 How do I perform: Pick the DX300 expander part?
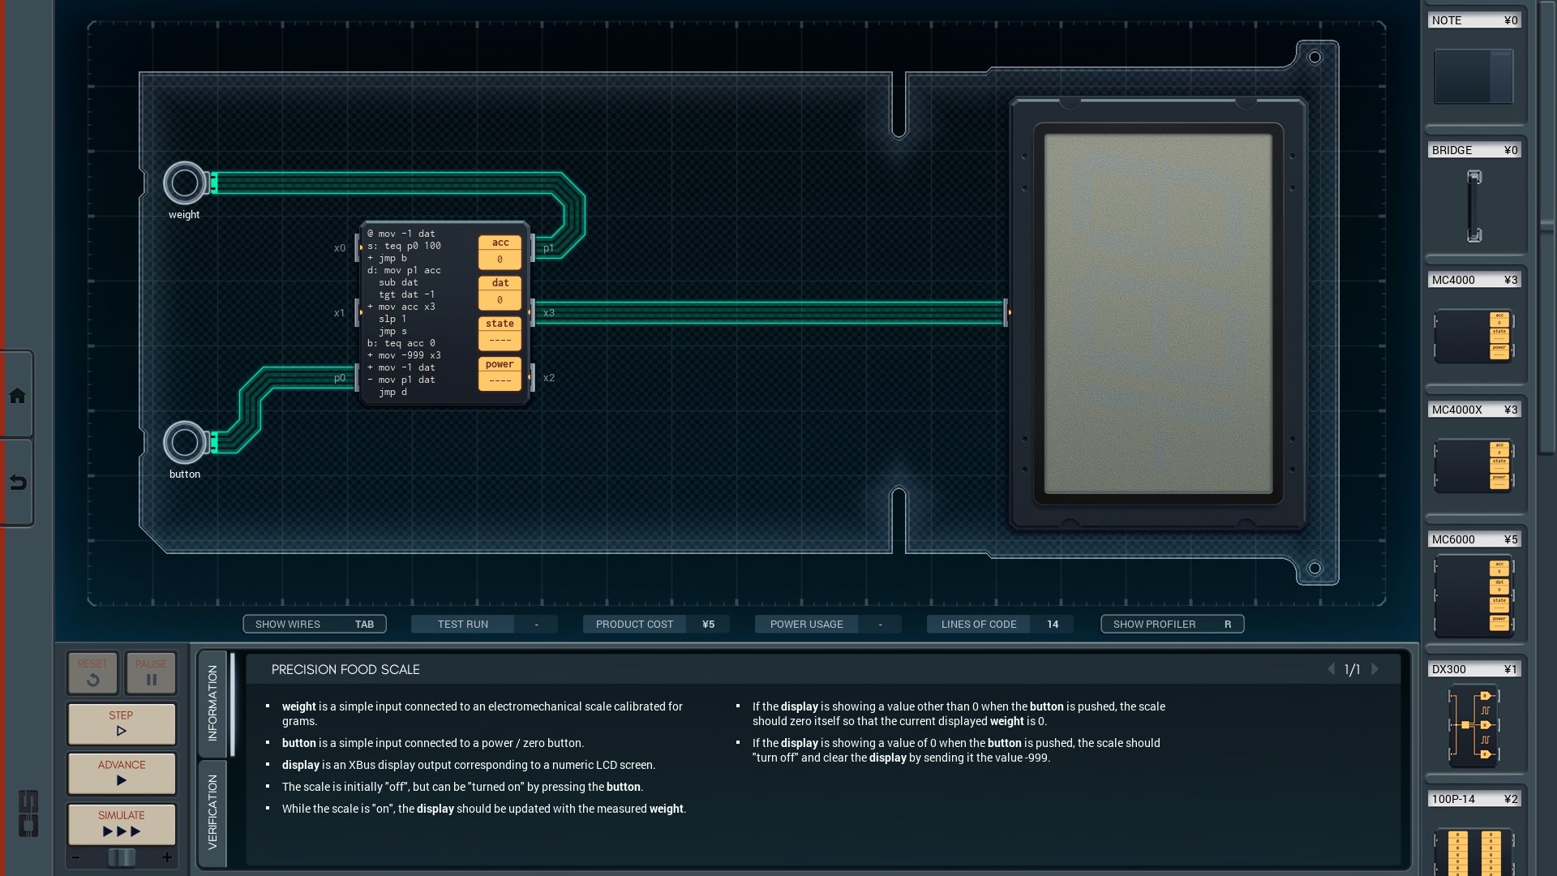(x=1473, y=725)
